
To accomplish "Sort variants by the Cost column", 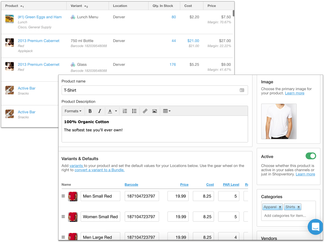I will pos(210,185).
